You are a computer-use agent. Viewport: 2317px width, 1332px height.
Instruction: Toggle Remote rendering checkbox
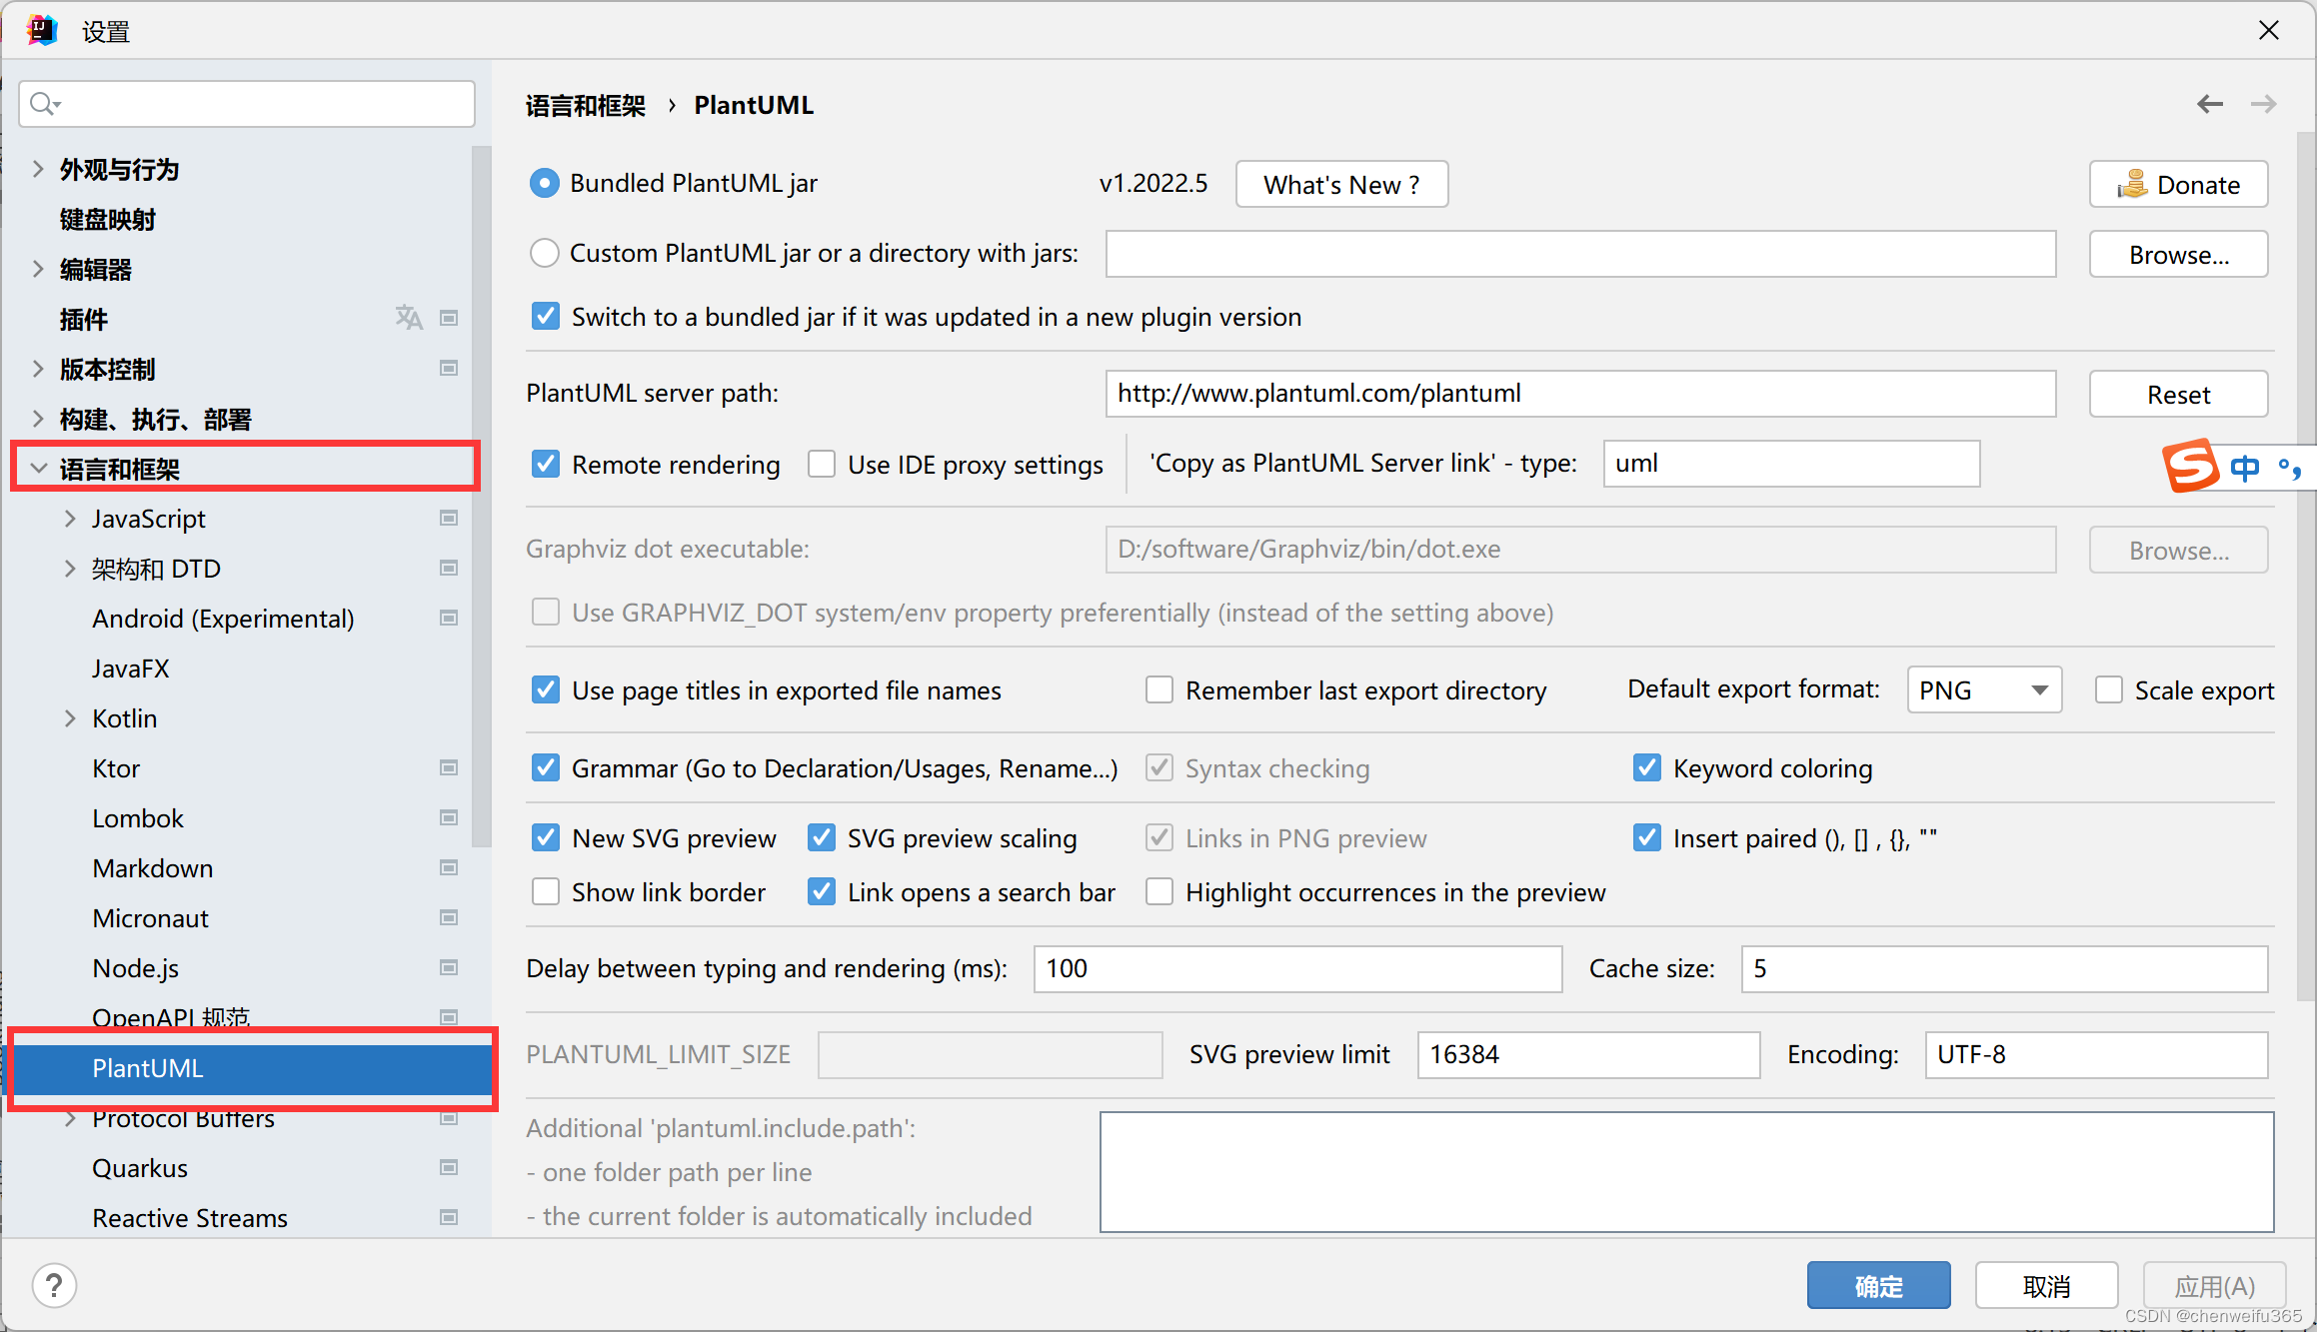[x=548, y=463]
